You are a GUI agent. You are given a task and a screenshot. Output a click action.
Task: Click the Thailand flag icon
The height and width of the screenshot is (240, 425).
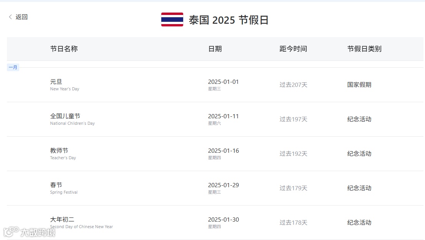(x=172, y=20)
